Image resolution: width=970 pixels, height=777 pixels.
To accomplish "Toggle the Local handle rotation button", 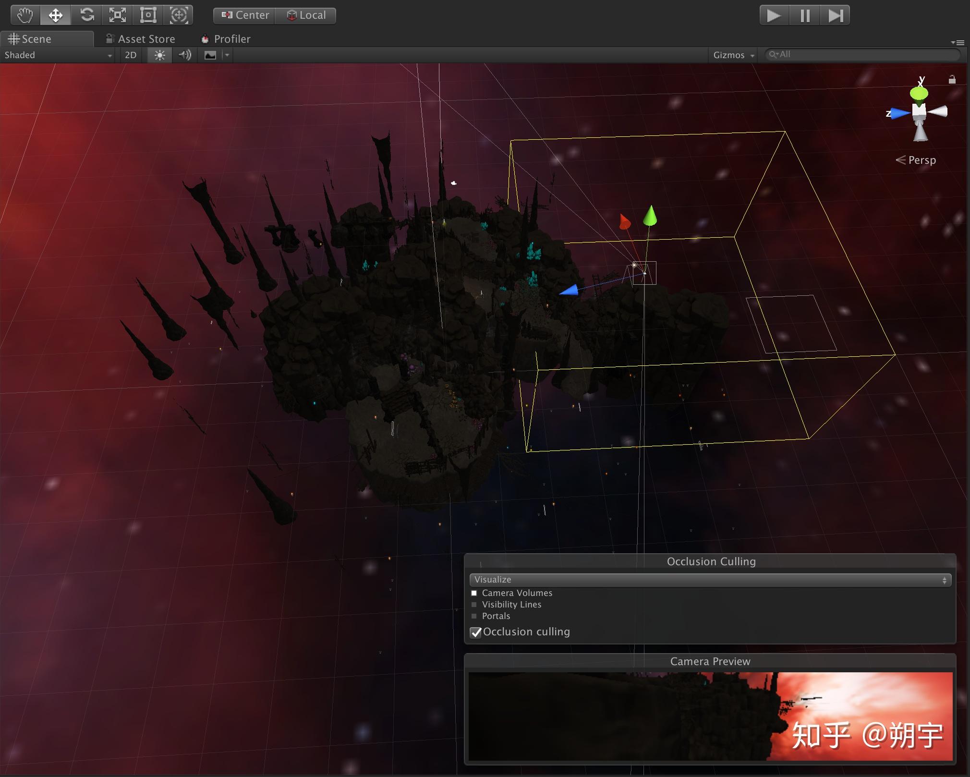I will 306,15.
